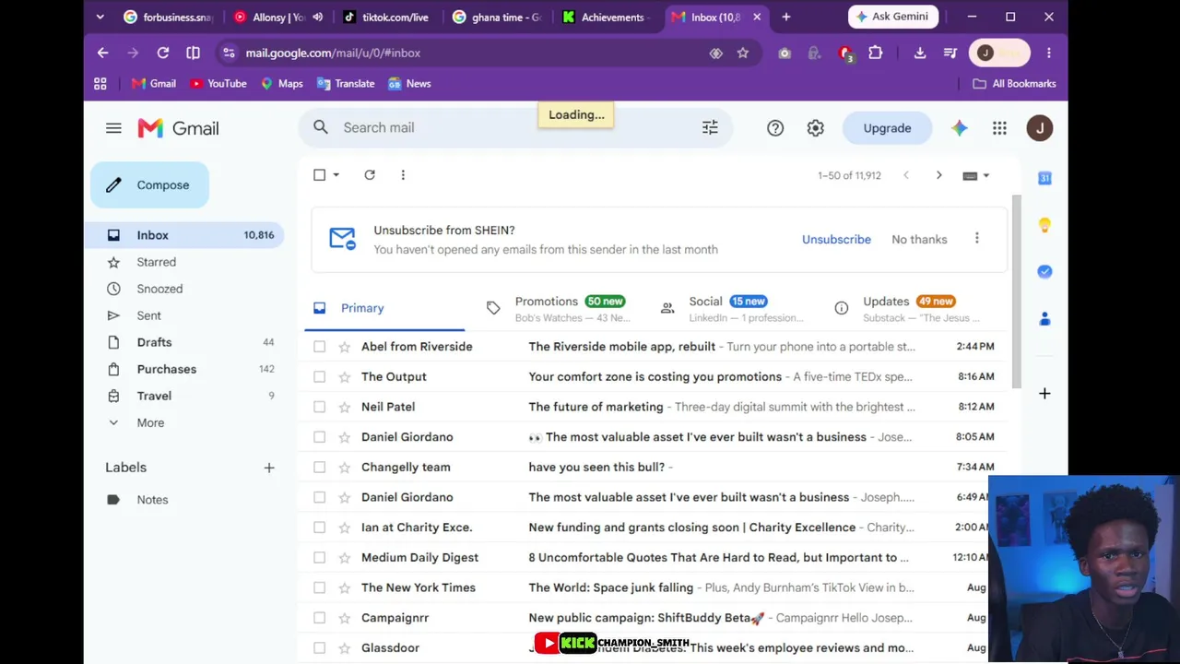Open a new browser tab
1180x664 pixels.
(x=786, y=17)
